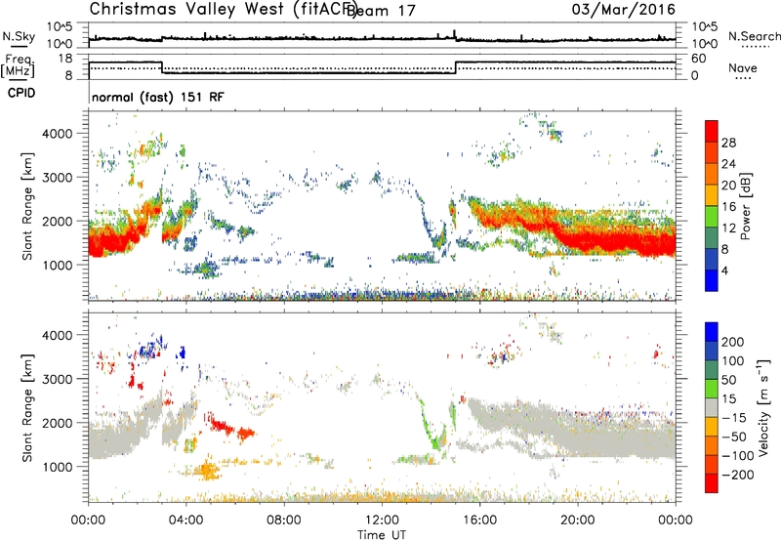781x541 pixels.
Task: Click the -100 value on velocity colorbar
Action: click(x=738, y=456)
